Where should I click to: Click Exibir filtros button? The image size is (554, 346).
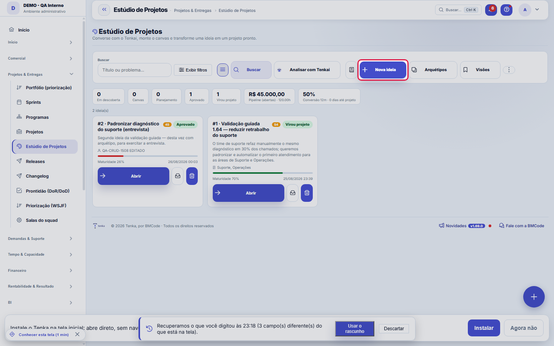[x=193, y=70]
